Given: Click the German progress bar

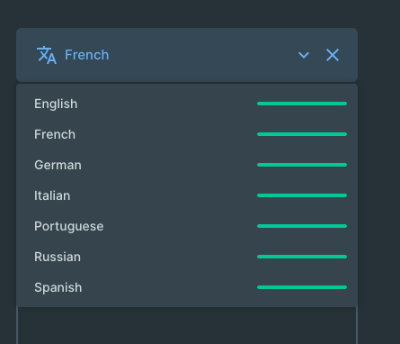Looking at the screenshot, I should pos(302,165).
